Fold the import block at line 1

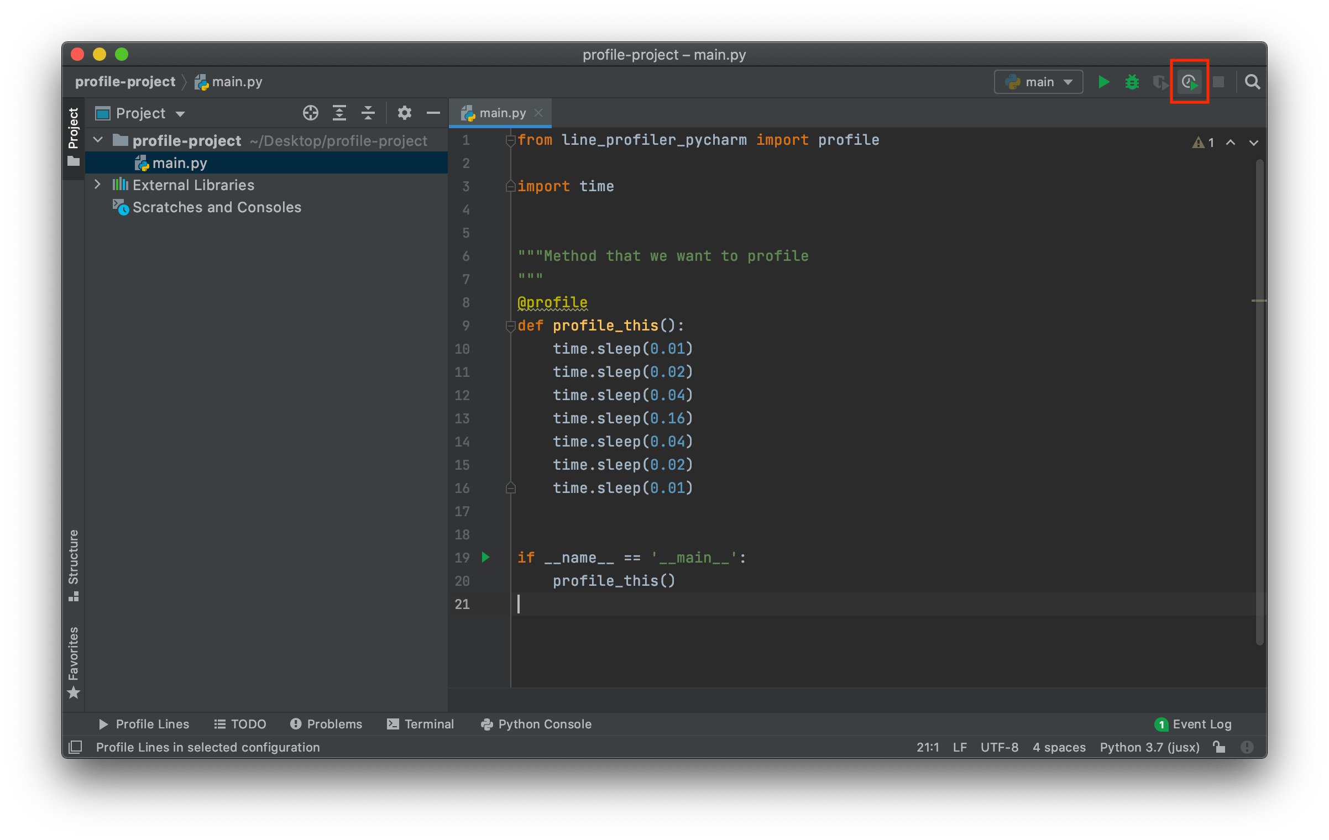tap(511, 140)
